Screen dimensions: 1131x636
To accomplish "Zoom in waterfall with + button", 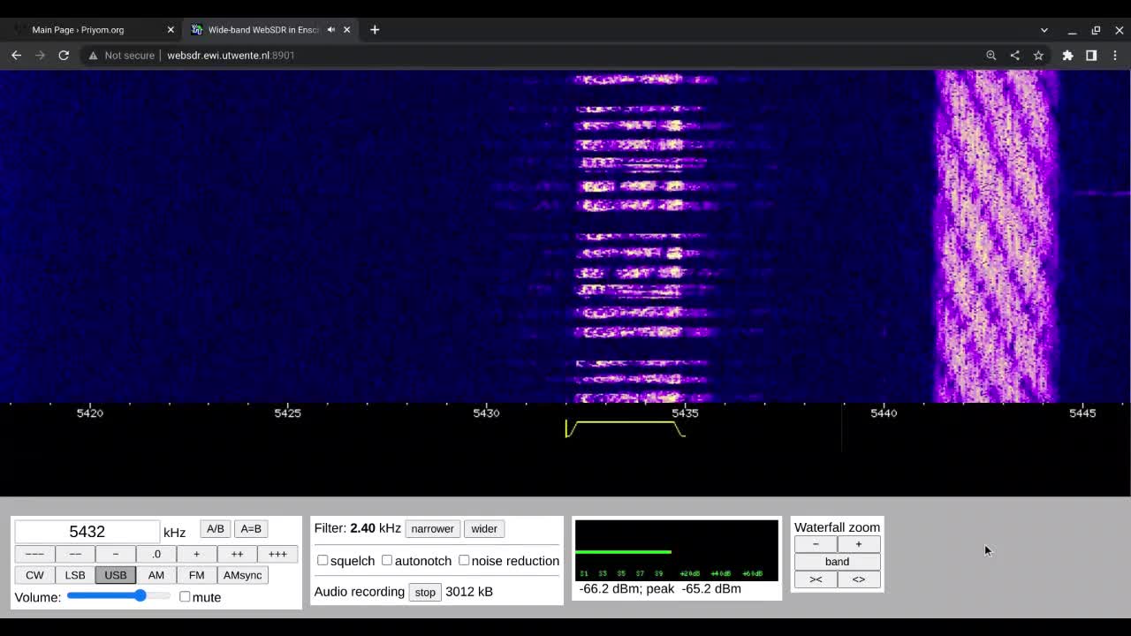I will tap(858, 544).
